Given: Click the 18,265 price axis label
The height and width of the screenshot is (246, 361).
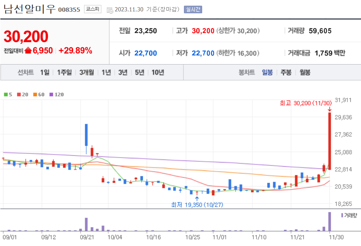Looking at the screenshot, I should [343, 204].
